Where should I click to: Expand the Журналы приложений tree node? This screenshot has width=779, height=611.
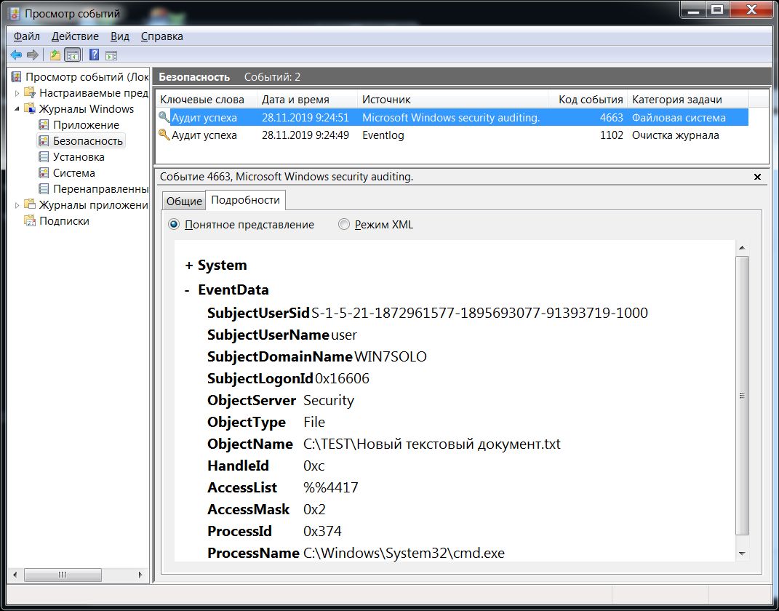17,204
